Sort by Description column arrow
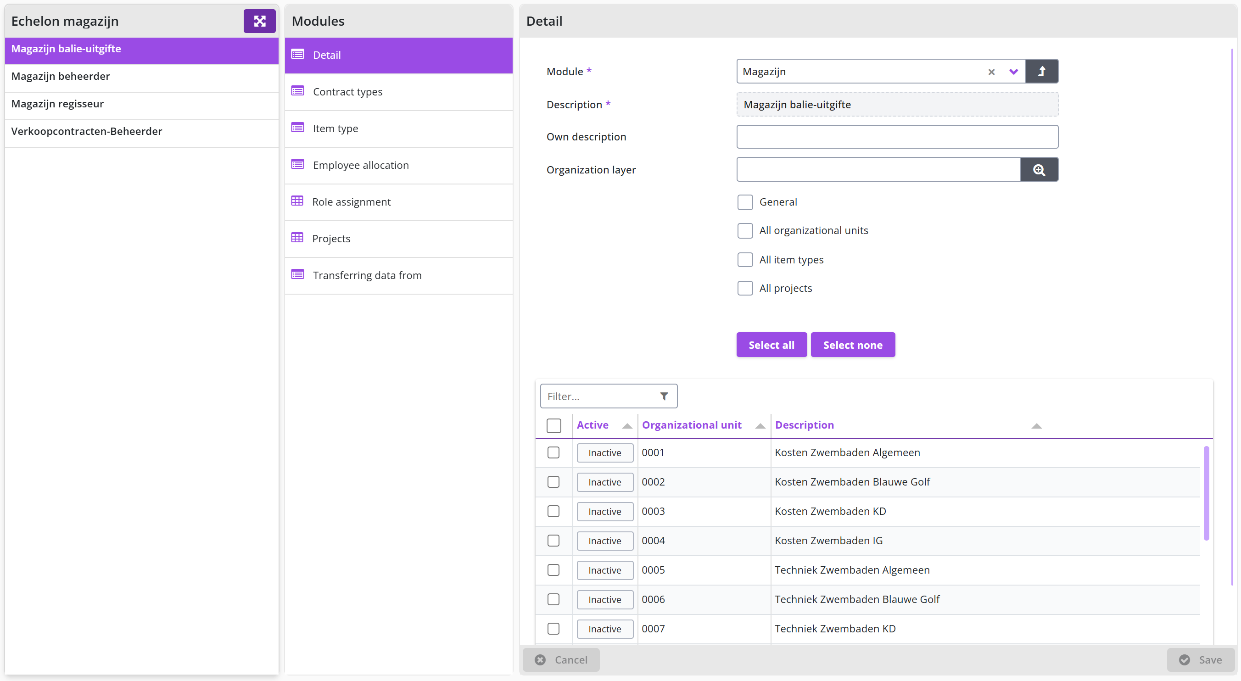 (x=1036, y=426)
